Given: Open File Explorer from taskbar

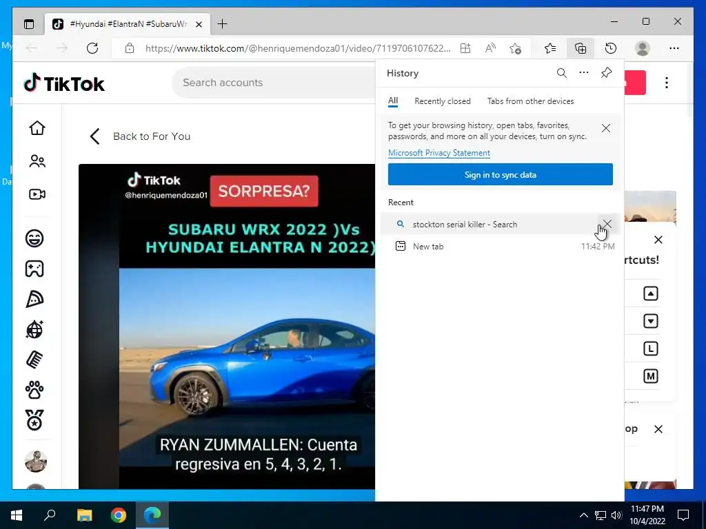Looking at the screenshot, I should coord(84,515).
